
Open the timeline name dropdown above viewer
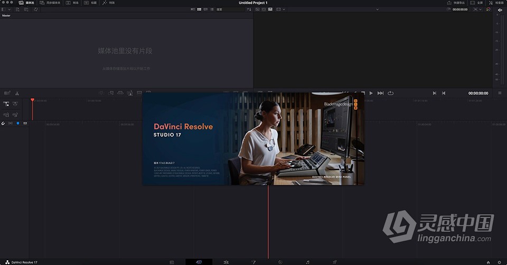pyautogui.click(x=377, y=10)
